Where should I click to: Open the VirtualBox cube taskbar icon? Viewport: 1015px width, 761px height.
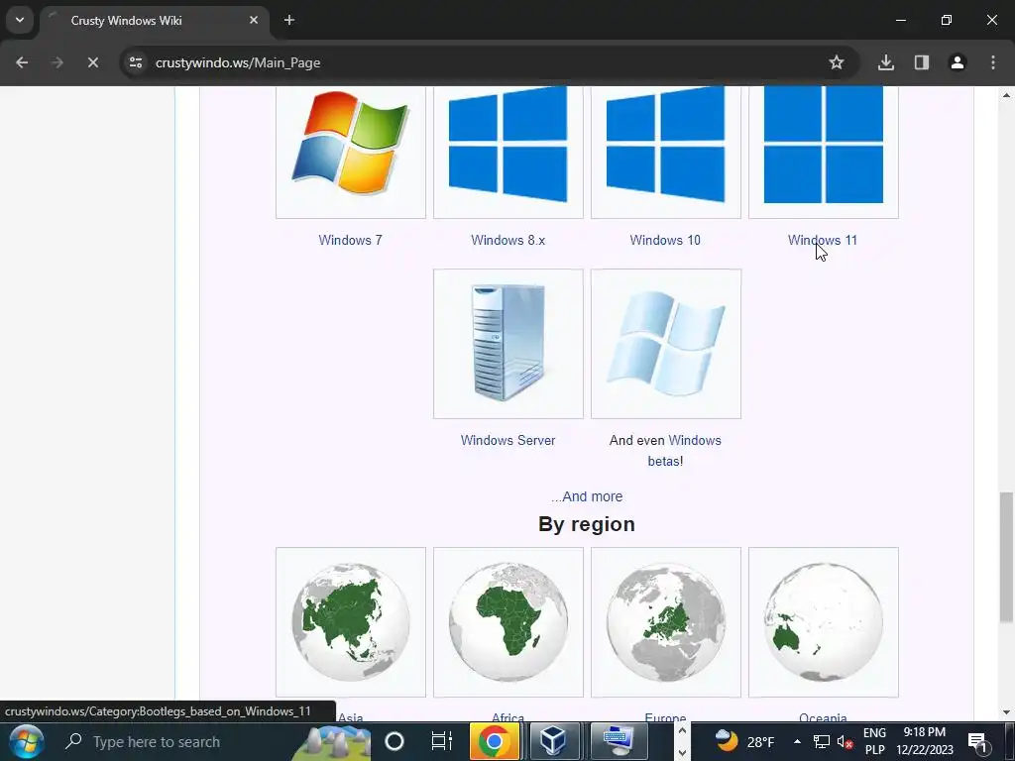(x=553, y=741)
